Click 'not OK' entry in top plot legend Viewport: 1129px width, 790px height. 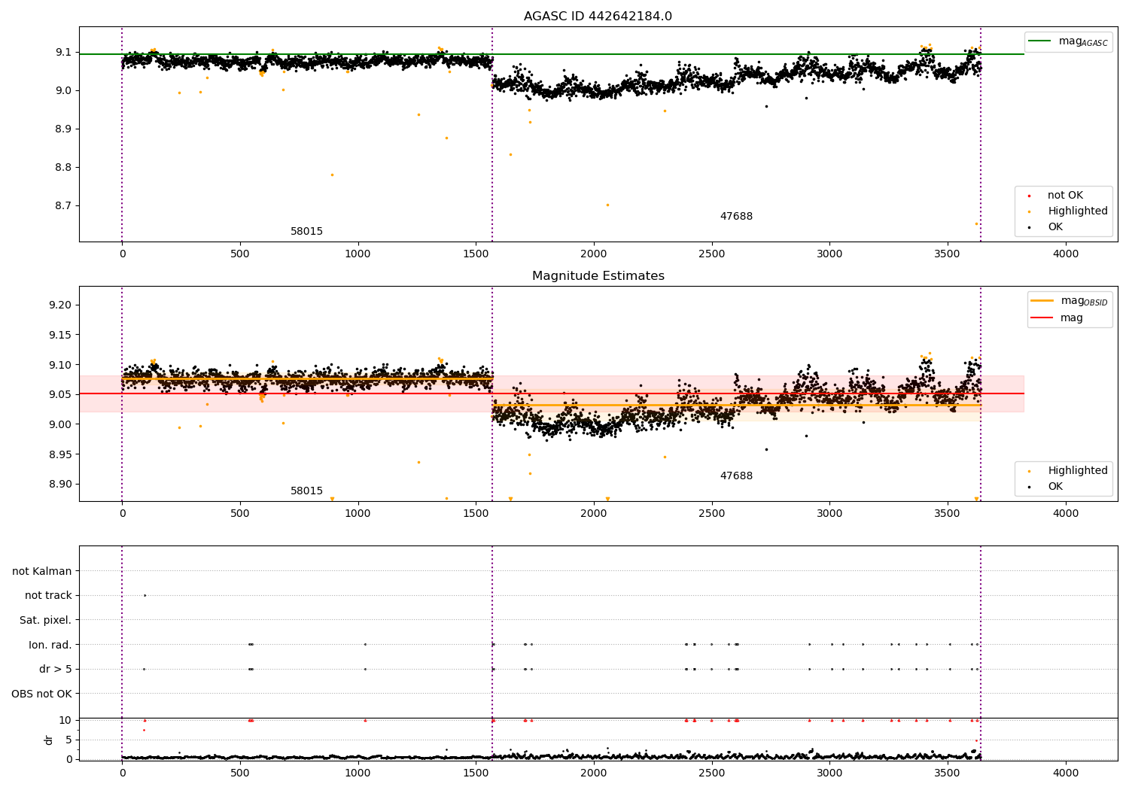coord(1065,196)
